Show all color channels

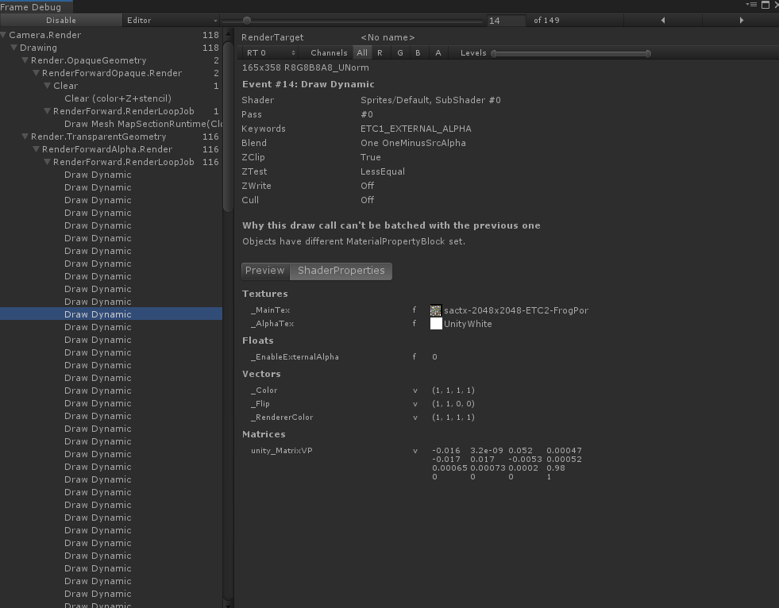[362, 53]
